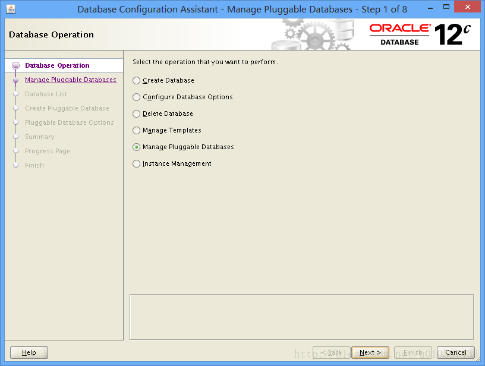Click the Database List step in sidebar

46,94
